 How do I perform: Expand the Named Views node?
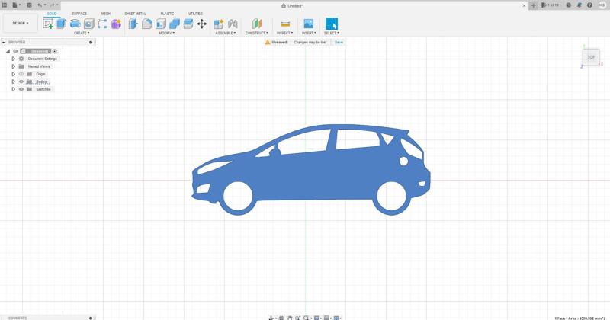click(13, 66)
